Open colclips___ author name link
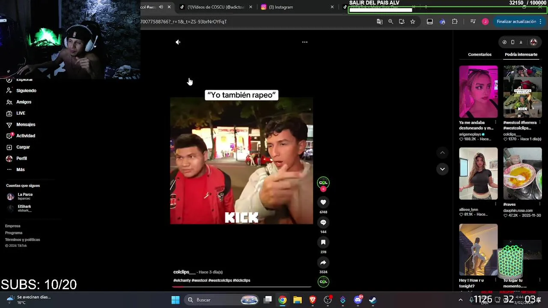The height and width of the screenshot is (308, 548). (x=184, y=272)
